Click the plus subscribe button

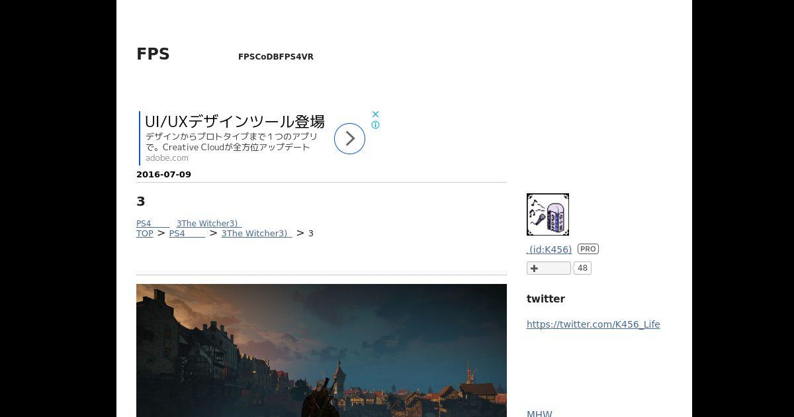549,268
